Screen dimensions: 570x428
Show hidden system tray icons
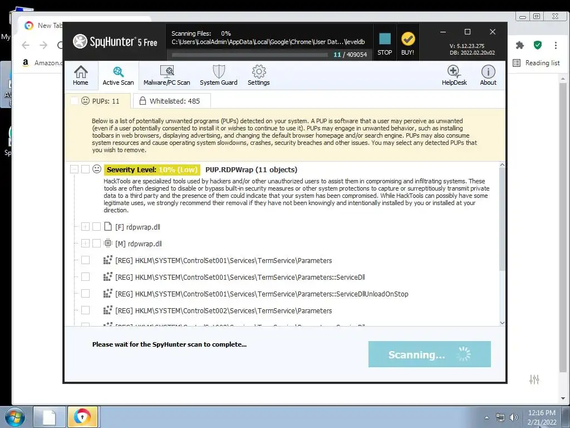click(487, 417)
